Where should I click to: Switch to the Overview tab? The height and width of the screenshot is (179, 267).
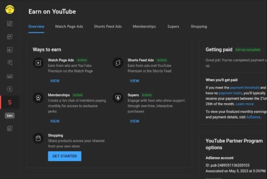[x=36, y=26]
